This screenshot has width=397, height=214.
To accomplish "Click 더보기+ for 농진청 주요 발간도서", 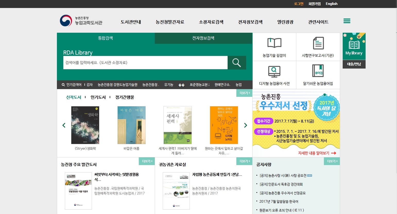I will [147, 161].
